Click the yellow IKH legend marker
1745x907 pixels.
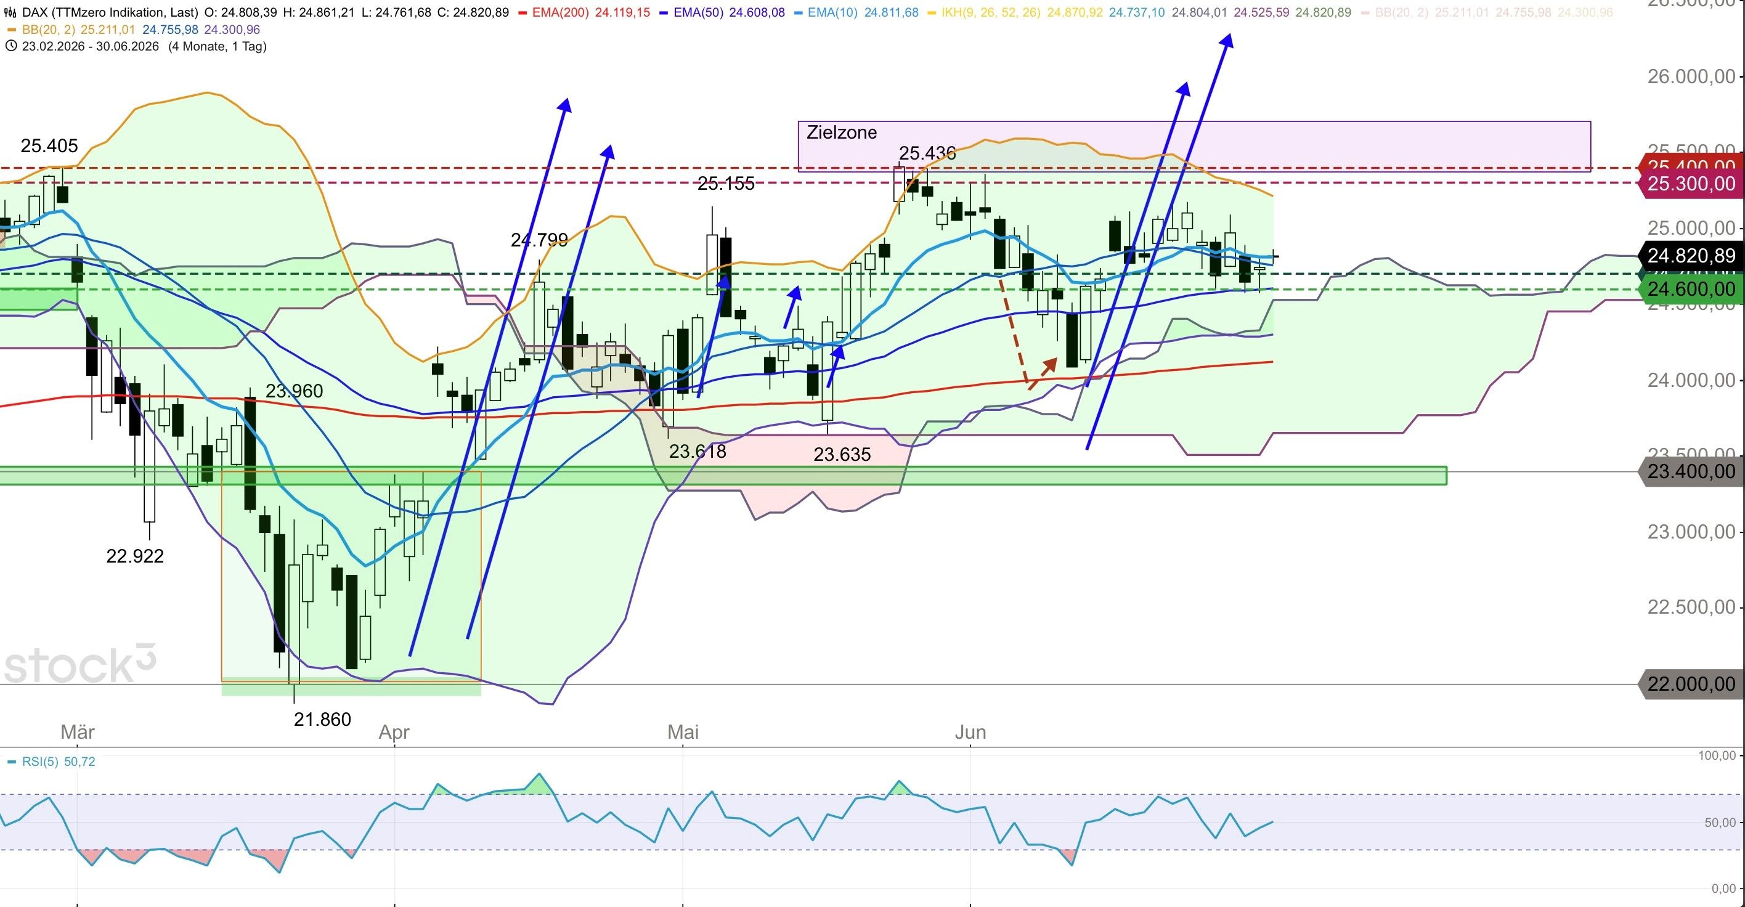pyautogui.click(x=933, y=12)
